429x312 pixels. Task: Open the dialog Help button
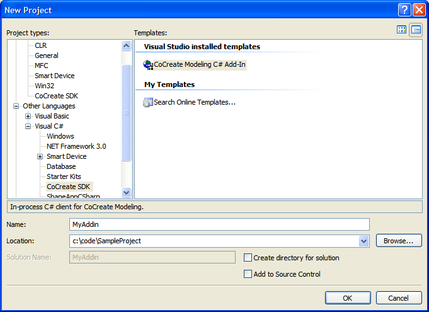[x=404, y=10]
